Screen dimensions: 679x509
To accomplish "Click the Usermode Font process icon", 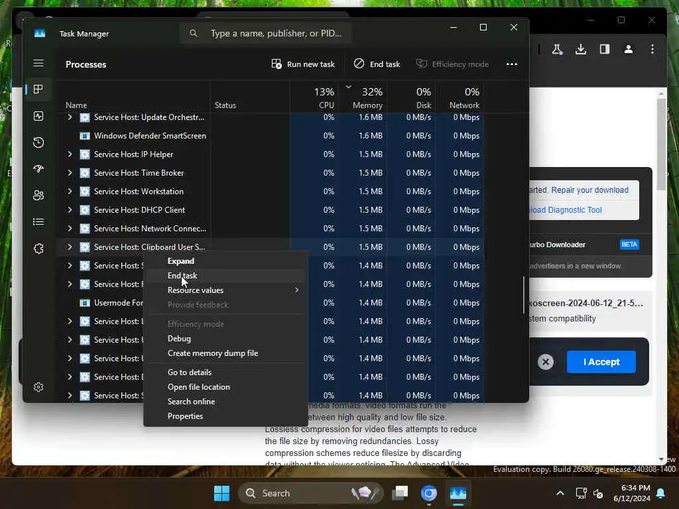I will pos(85,303).
